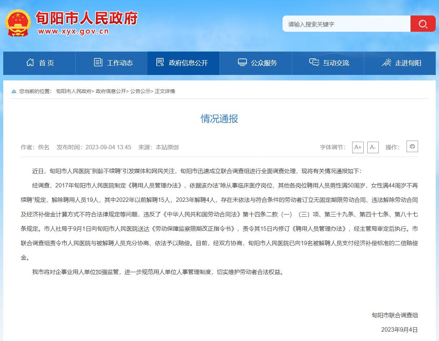This screenshot has width=439, height=341.
Task: Click breadcrumb link 政府信息公开
Action: click(111, 92)
